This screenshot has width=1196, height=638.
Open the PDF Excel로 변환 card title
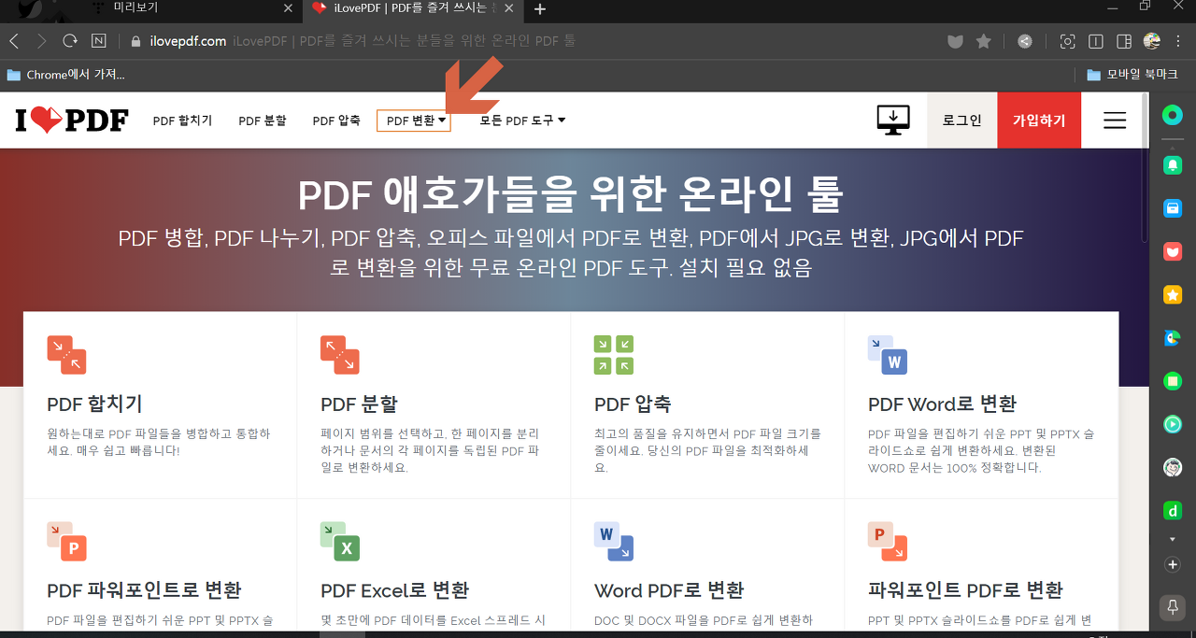pyautogui.click(x=394, y=590)
